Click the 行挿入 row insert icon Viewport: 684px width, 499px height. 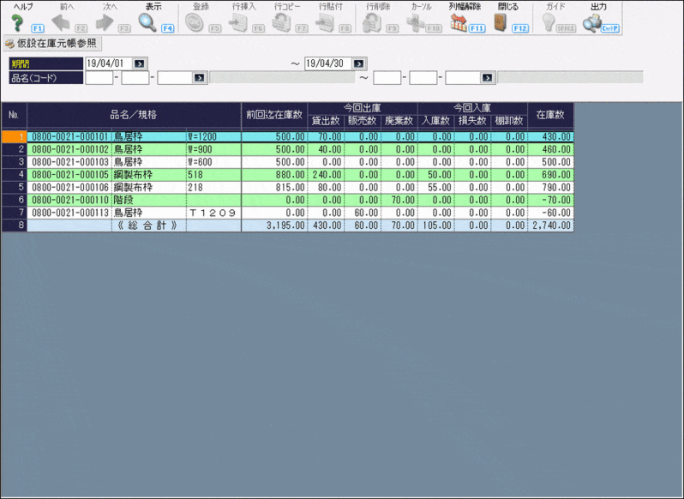pyautogui.click(x=238, y=22)
